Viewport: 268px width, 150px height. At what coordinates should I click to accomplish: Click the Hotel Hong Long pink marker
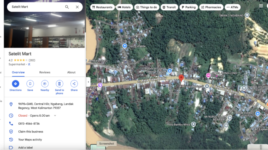(208, 75)
